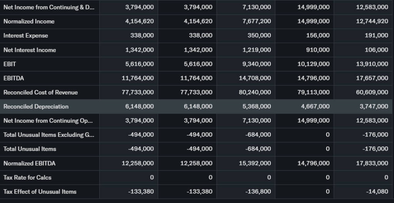
Task: Click the Normalized EBITDA row label
Action: pyautogui.click(x=29, y=163)
